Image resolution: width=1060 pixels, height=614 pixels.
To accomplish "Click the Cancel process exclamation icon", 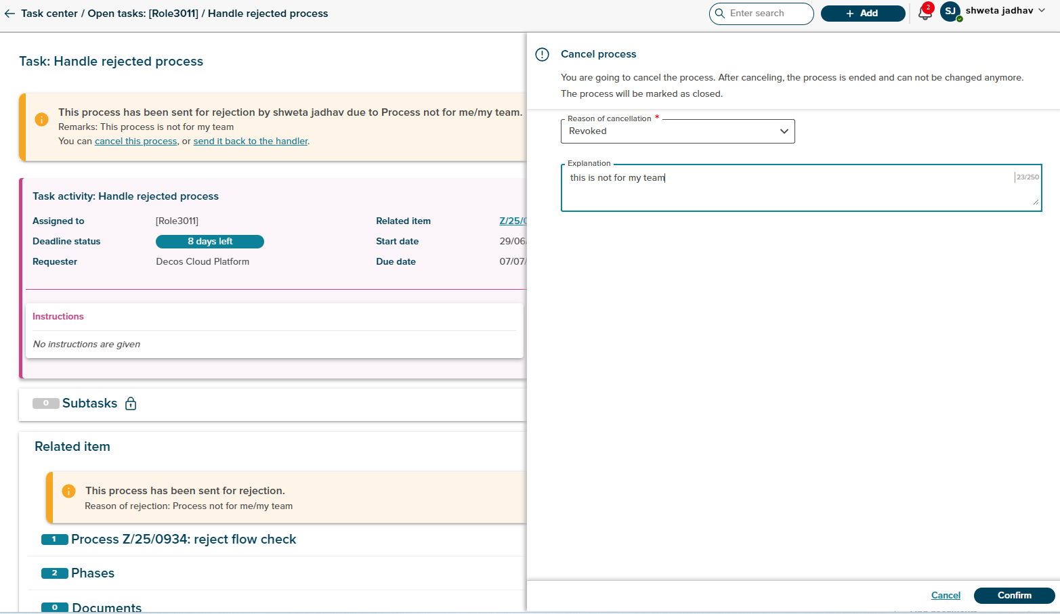I will 542,55.
